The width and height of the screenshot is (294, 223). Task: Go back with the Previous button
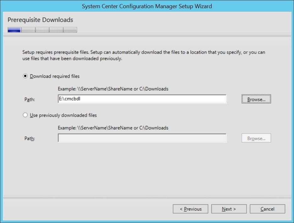[x=190, y=209]
